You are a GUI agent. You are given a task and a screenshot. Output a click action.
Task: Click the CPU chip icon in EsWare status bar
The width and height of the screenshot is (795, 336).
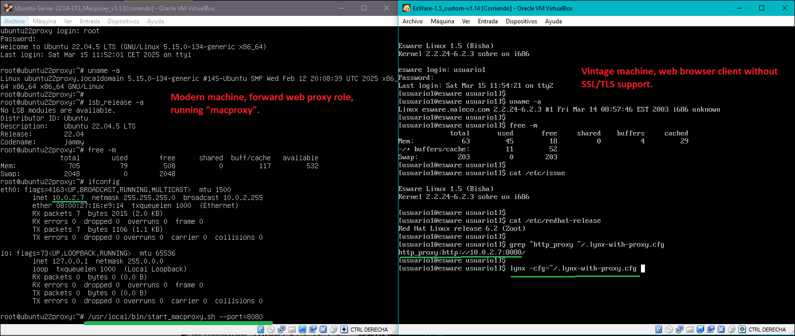point(721,329)
